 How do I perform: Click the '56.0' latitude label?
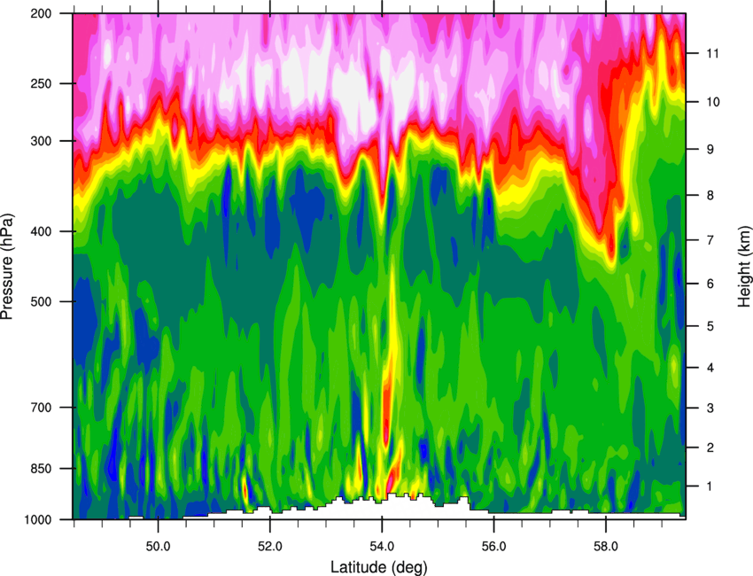click(493, 546)
